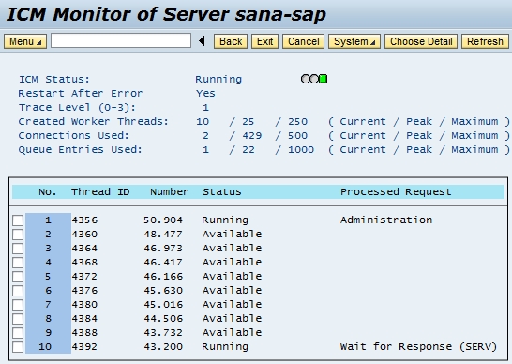
Task: Click the Available status of thread 4360
Action: (x=233, y=234)
